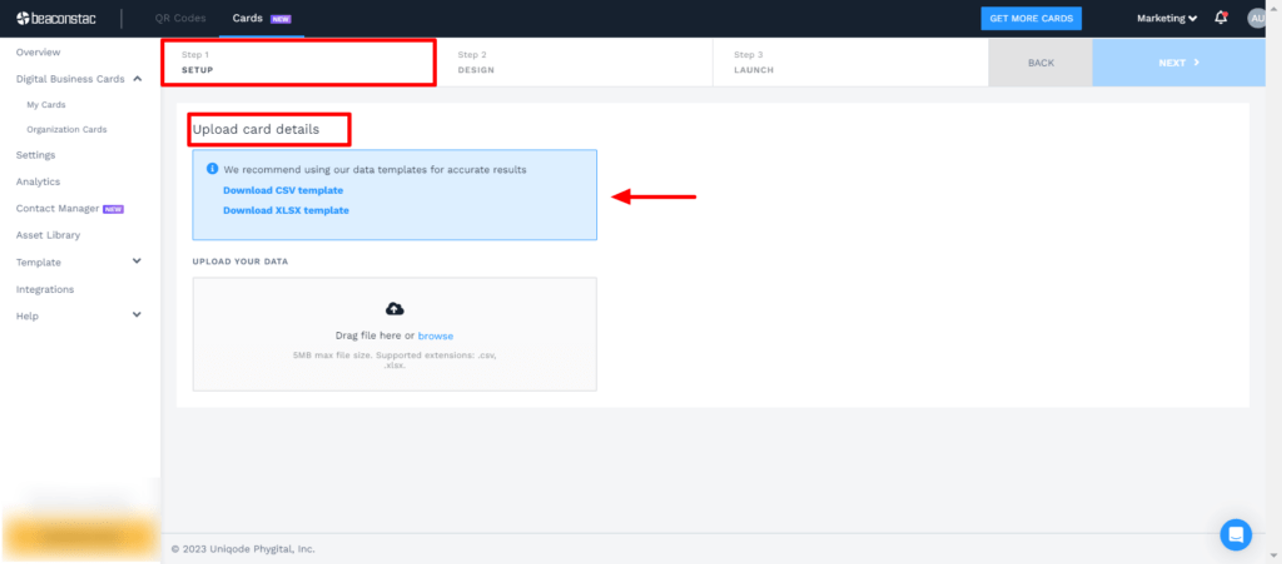The height and width of the screenshot is (564, 1282).
Task: Switch to the QR Codes tab
Action: pyautogui.click(x=180, y=18)
